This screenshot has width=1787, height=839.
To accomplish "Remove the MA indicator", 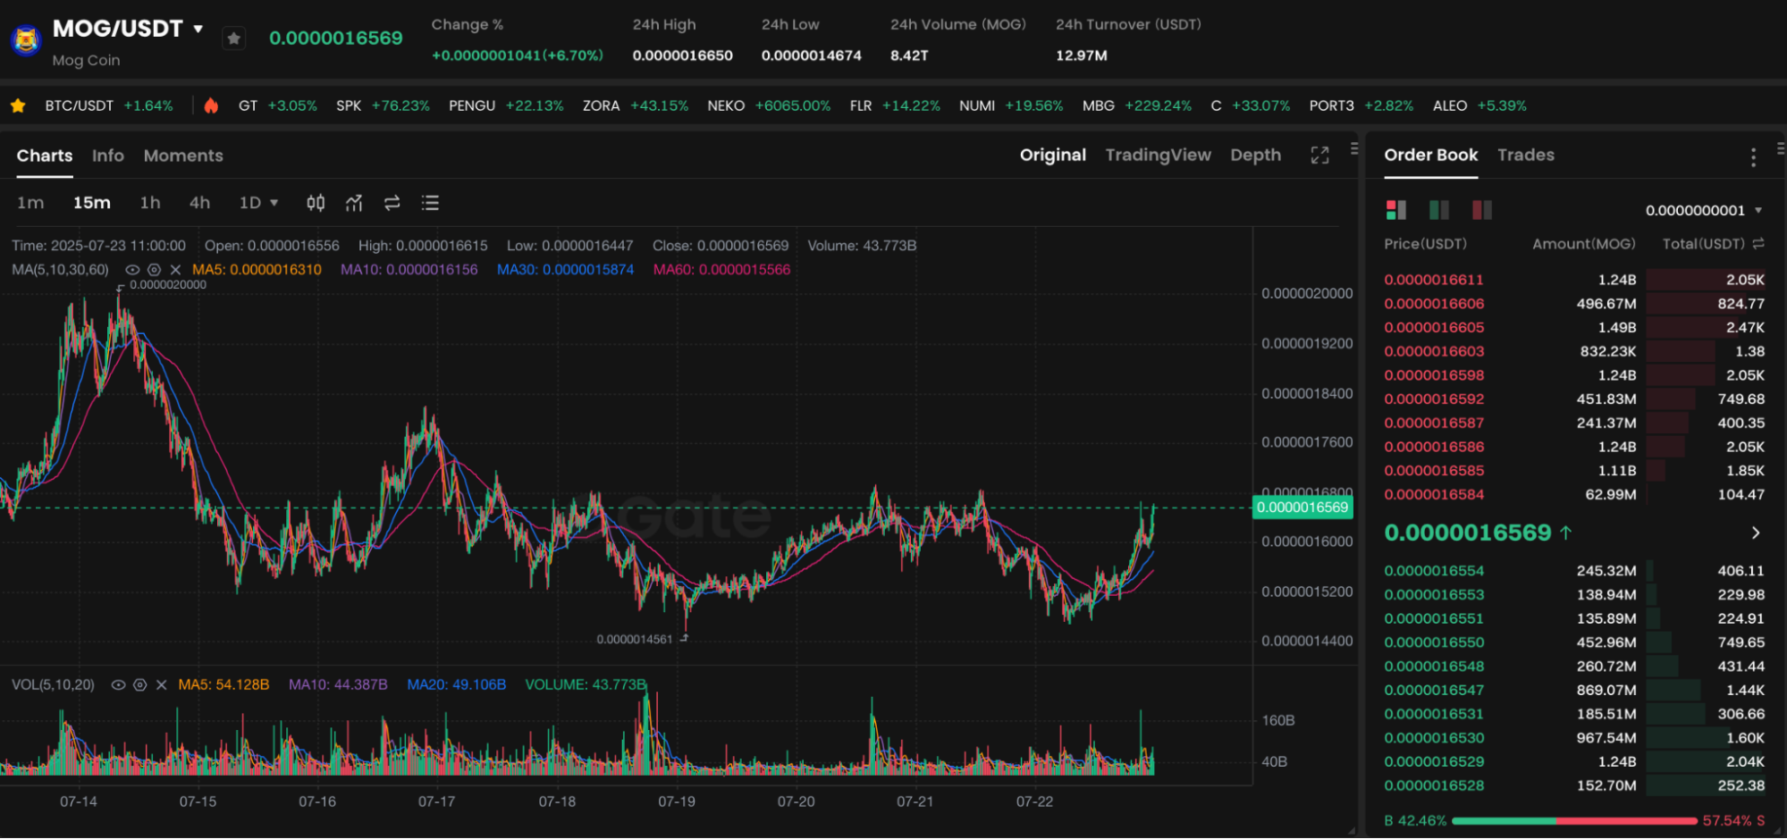I will (x=175, y=270).
